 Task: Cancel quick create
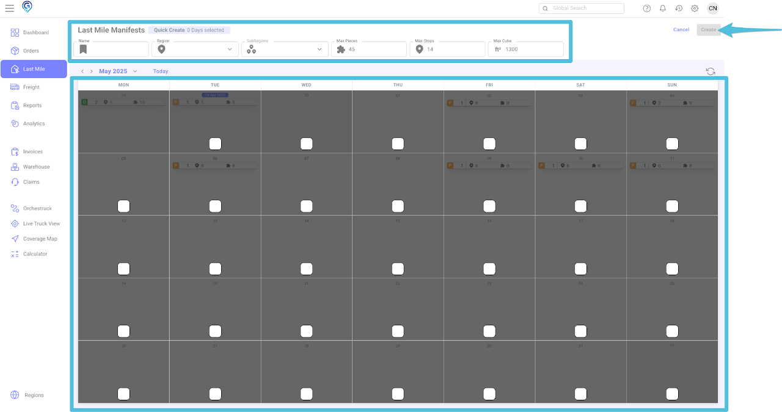681,30
